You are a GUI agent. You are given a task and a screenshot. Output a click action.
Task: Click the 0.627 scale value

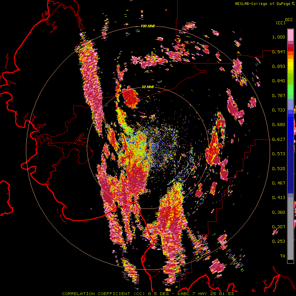(279, 139)
